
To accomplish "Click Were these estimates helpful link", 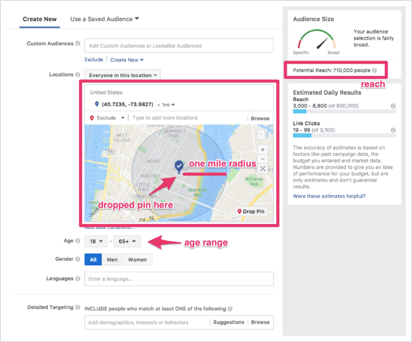I will pos(329,196).
